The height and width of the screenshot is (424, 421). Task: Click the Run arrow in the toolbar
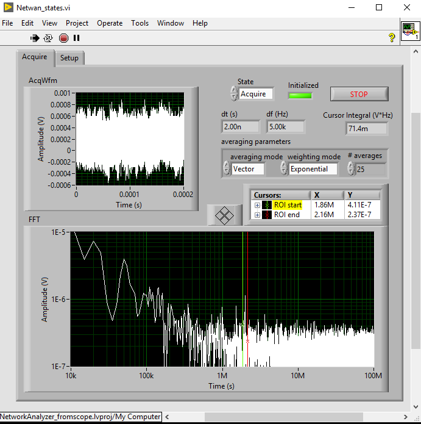tap(35, 38)
